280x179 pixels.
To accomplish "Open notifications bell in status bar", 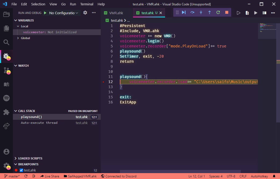I will tap(274, 176).
